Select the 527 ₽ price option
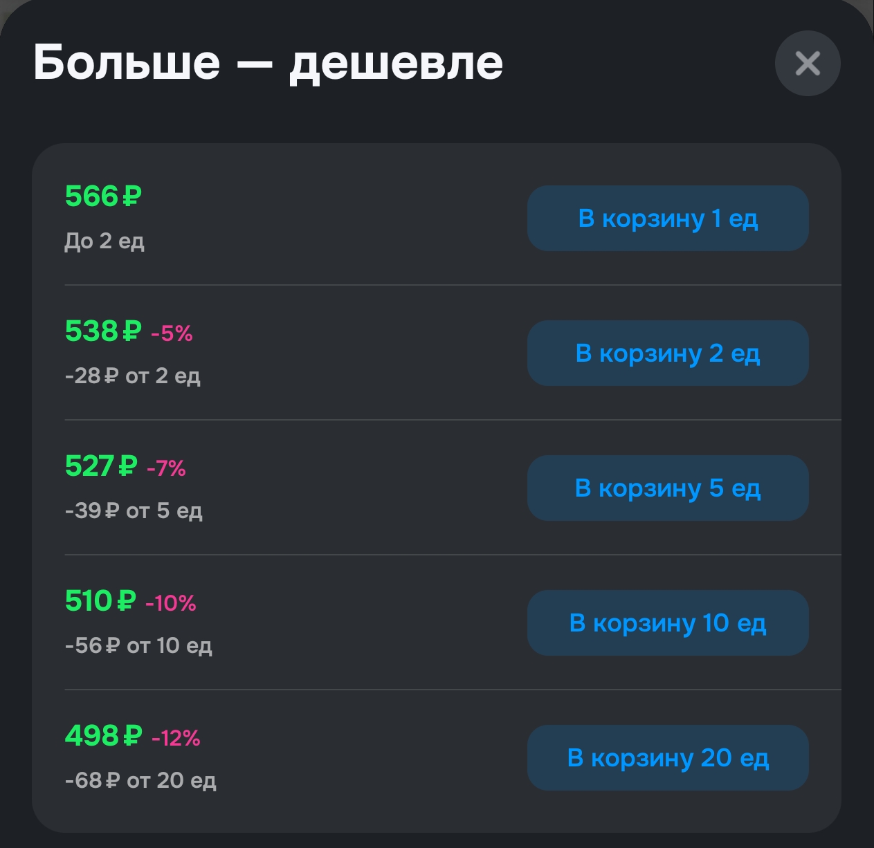The height and width of the screenshot is (848, 874). 101,467
